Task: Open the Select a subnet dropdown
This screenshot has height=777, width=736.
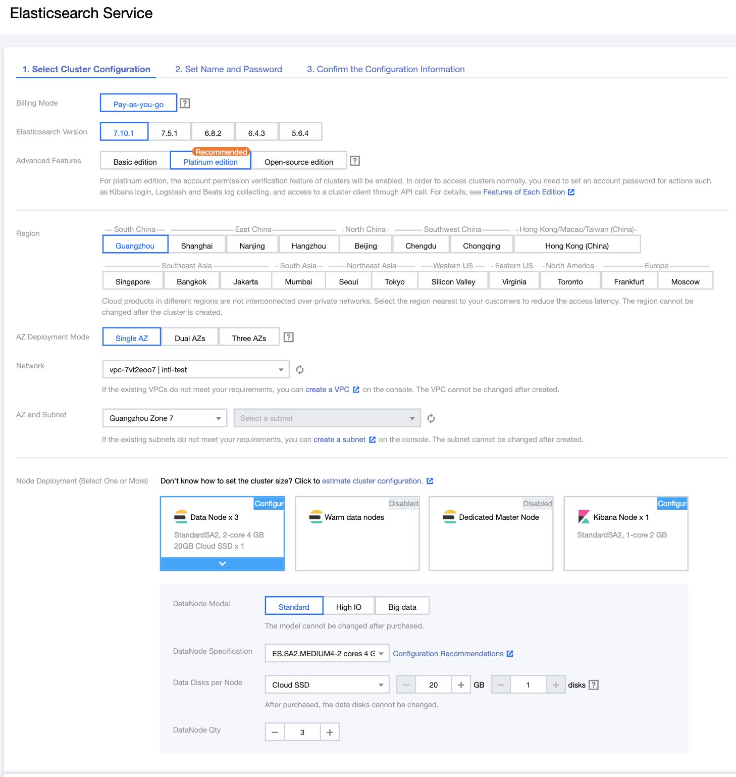Action: (327, 418)
